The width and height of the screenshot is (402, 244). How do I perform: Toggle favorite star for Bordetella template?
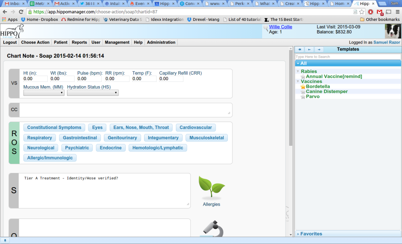click(303, 86)
